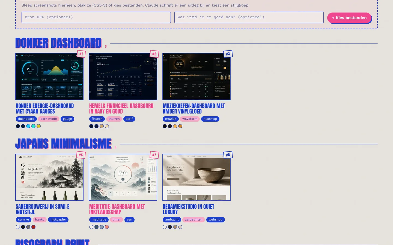393x245 pixels.
Task: Open the Keramiekstudio thumbnail
Action: [x=196, y=177]
